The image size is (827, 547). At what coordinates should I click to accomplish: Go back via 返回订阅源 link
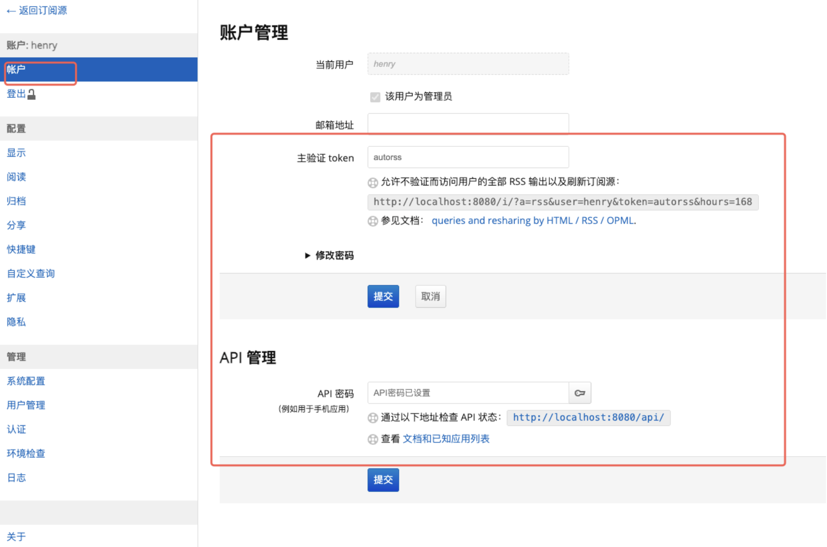tap(37, 10)
